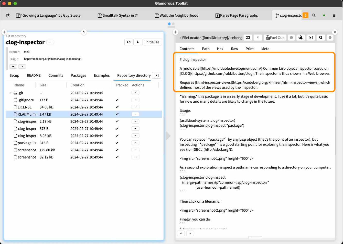Viewport: 343px width, 244px height.
Task: Toggle tracked checkmark for 8.03 kB file
Action: tap(117, 136)
